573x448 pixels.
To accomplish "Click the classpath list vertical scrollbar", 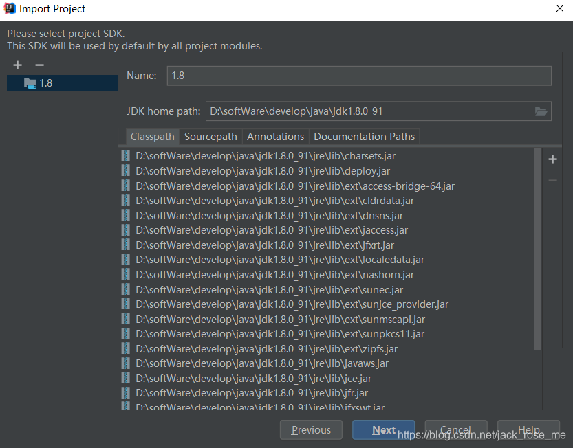I will 537,249.
